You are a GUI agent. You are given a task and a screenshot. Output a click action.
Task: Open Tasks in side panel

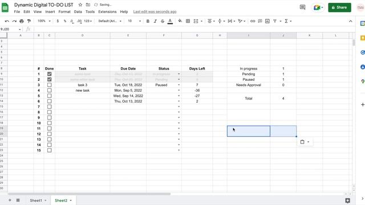click(363, 52)
